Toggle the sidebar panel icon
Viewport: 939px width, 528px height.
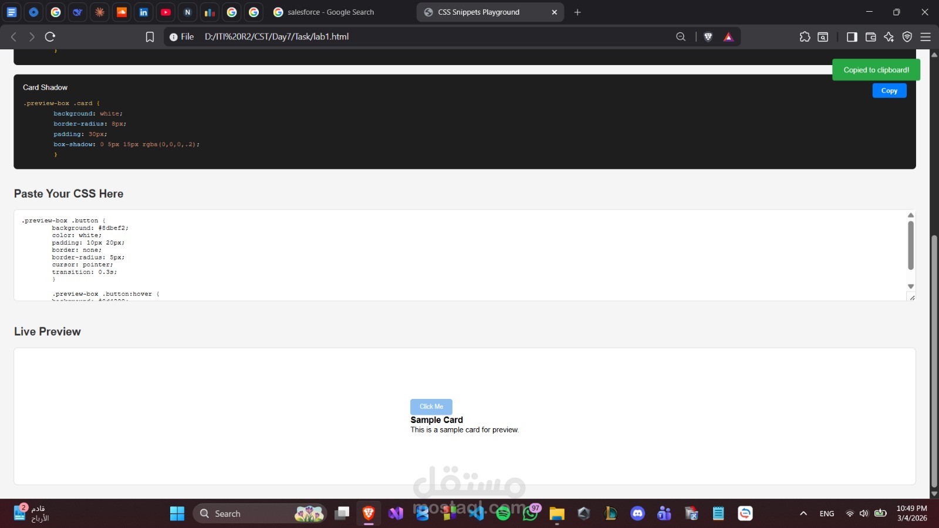(x=852, y=36)
